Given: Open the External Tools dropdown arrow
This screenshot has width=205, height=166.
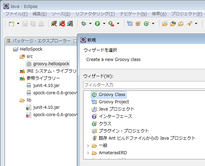Looking at the screenshot, I should click(118, 24).
